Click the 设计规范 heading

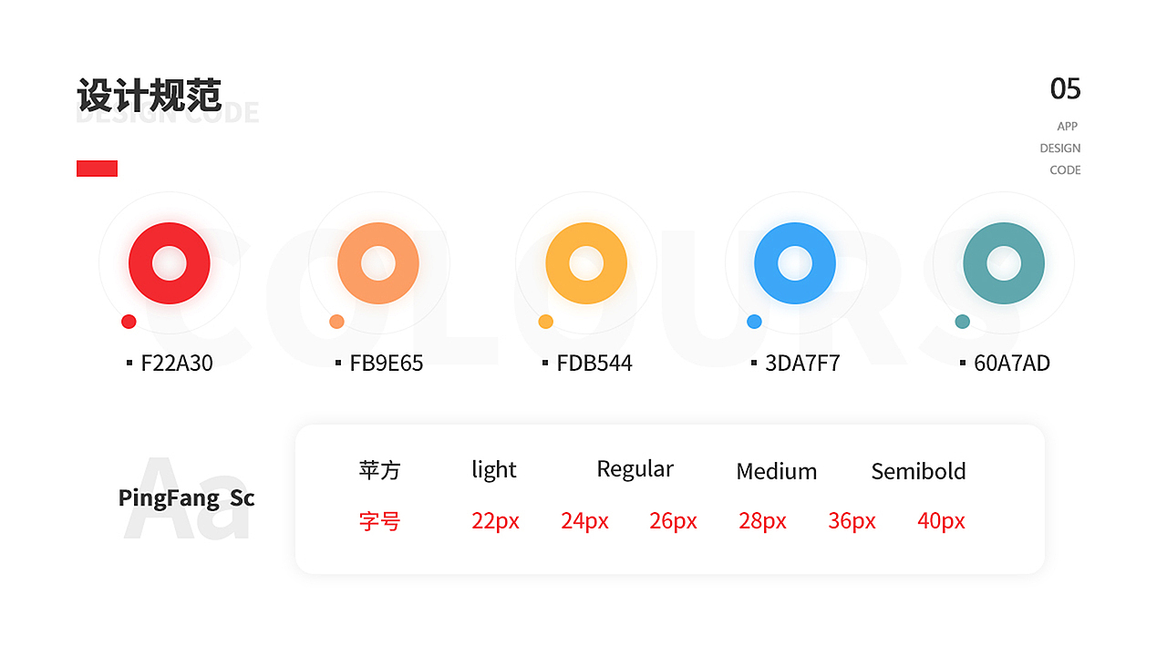click(x=150, y=96)
